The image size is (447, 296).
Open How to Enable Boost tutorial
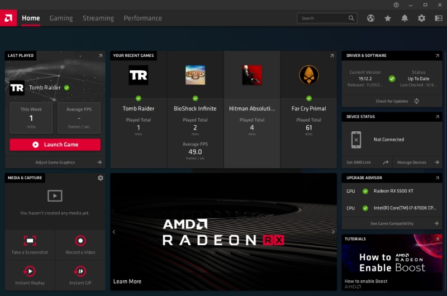(x=392, y=262)
